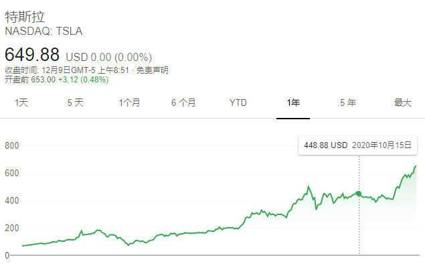Open the 6 个月 chart range
The height and width of the screenshot is (274, 425).
pyautogui.click(x=183, y=102)
